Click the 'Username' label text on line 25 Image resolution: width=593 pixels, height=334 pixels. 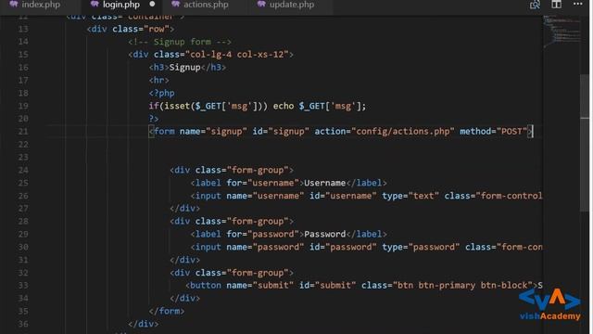pos(324,183)
